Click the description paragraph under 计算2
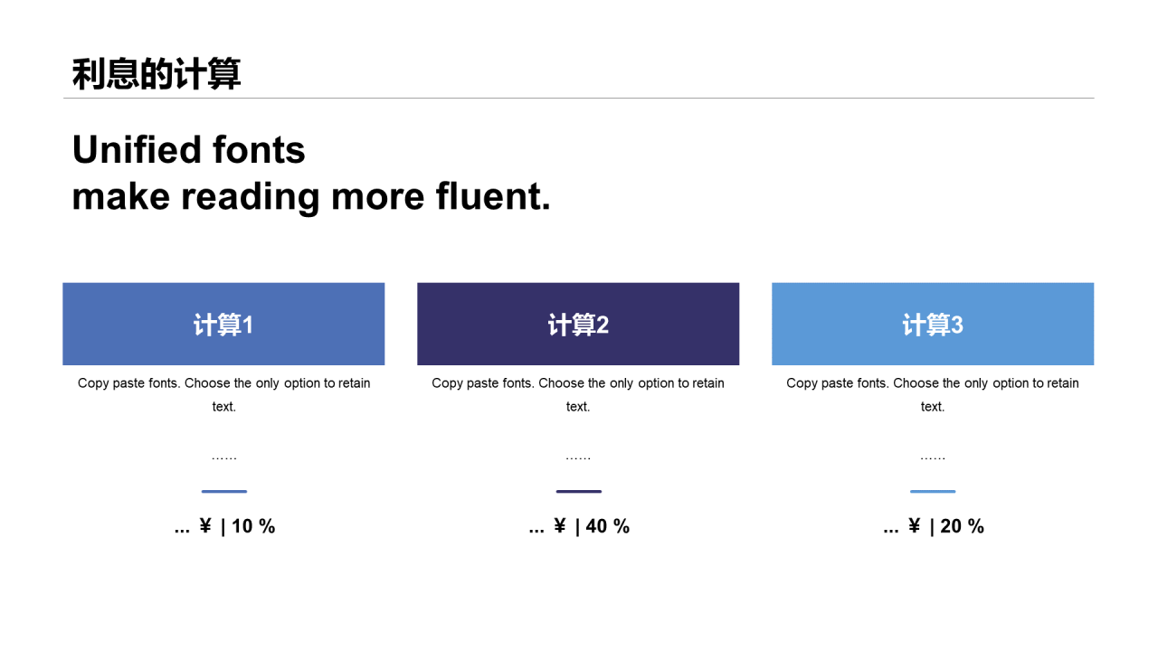1158x651 pixels. pyautogui.click(x=578, y=394)
